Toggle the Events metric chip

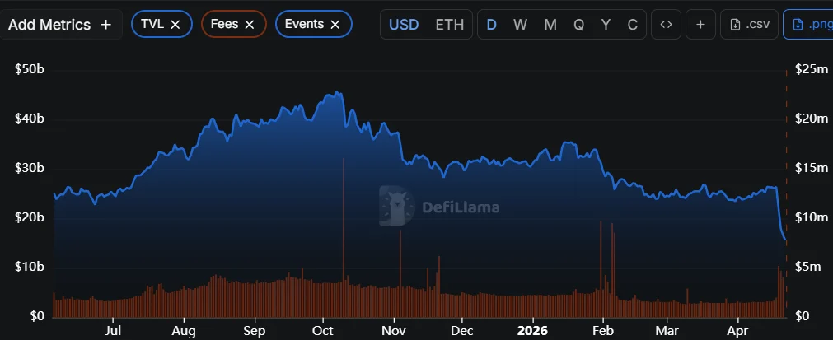pos(303,24)
